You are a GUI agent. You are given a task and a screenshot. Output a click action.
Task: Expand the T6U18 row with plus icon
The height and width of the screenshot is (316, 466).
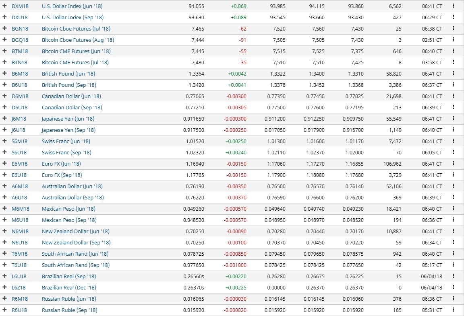point(4,265)
